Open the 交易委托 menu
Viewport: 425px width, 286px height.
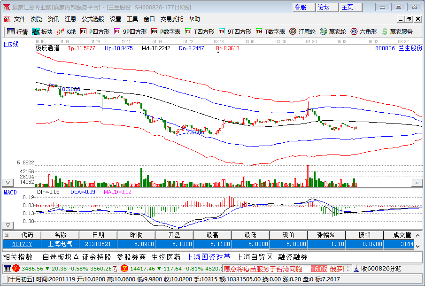pos(171,19)
